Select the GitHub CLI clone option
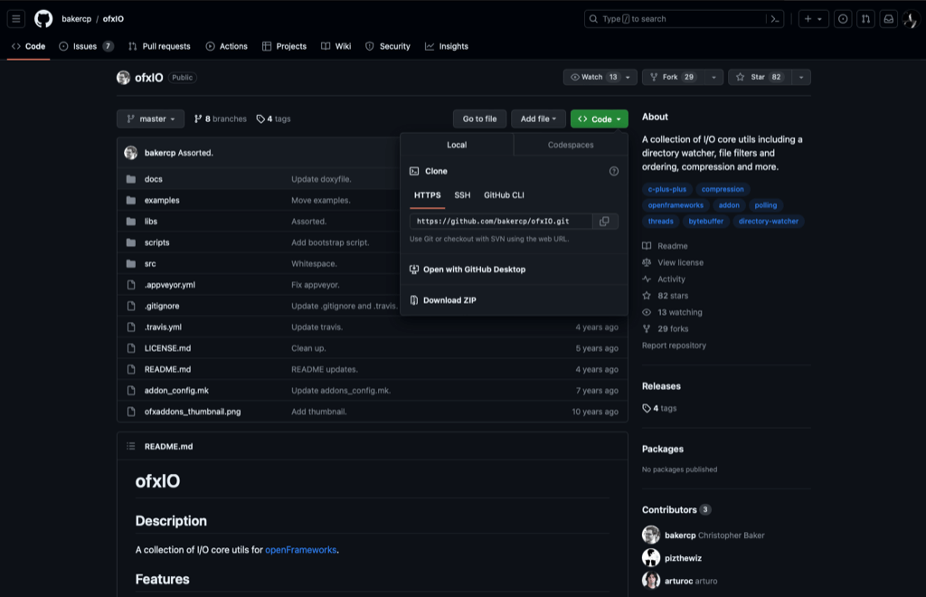The height and width of the screenshot is (597, 926). [504, 194]
